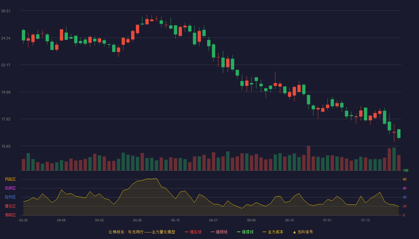Select the 拉升区 zone label
Image resolution: width=419 pixels, height=239 pixels.
pos(10,197)
